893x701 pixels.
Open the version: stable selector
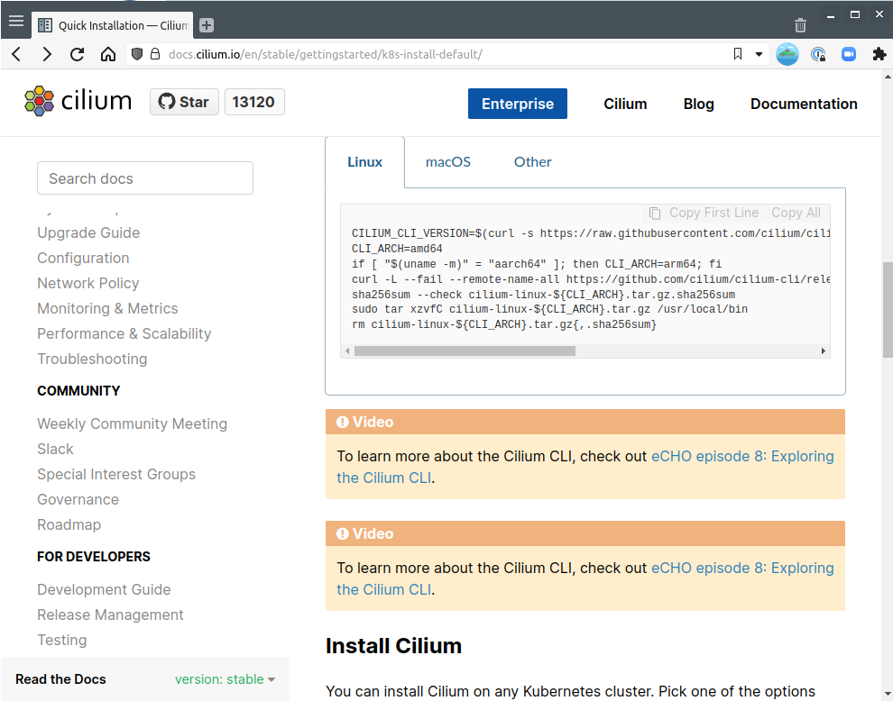(224, 679)
